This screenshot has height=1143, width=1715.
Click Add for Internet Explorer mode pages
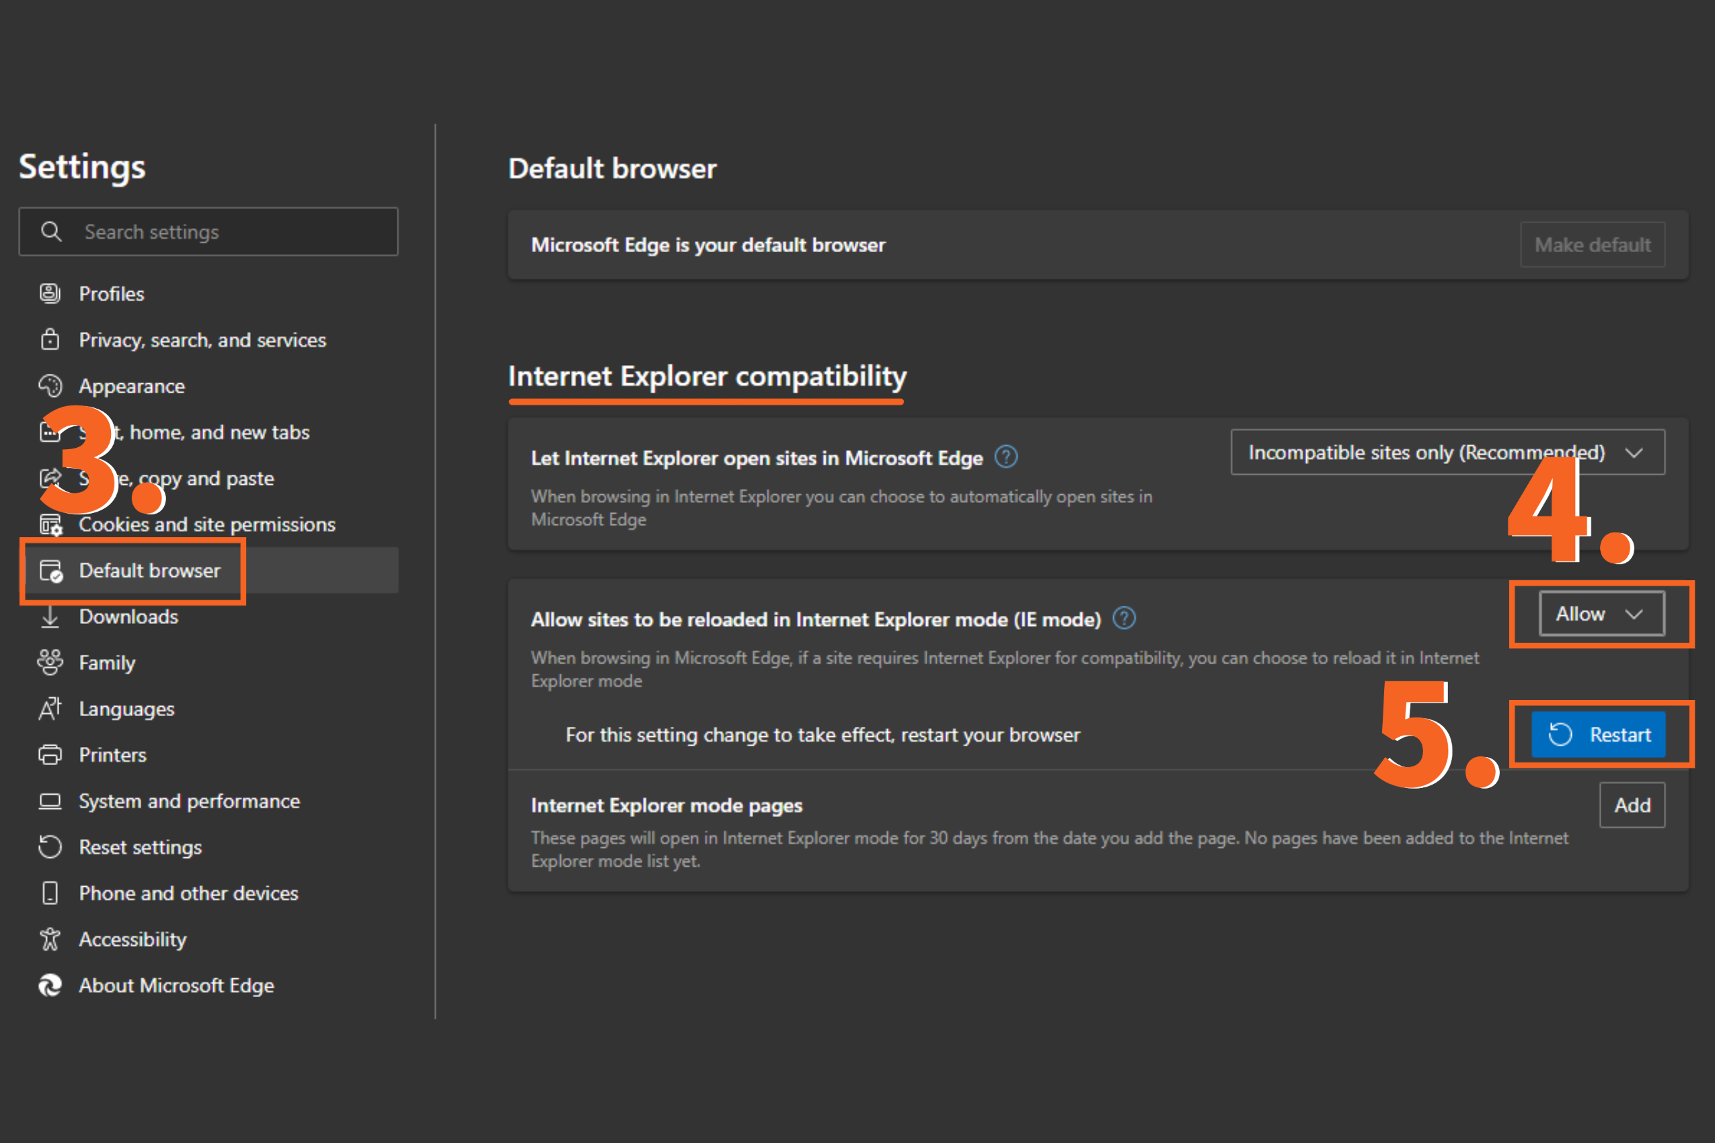coord(1632,805)
